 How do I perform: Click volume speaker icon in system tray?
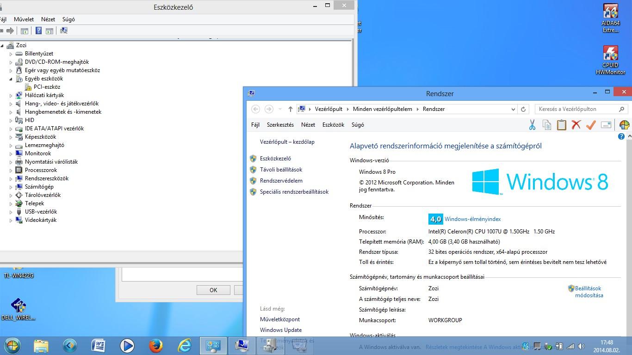581,346
